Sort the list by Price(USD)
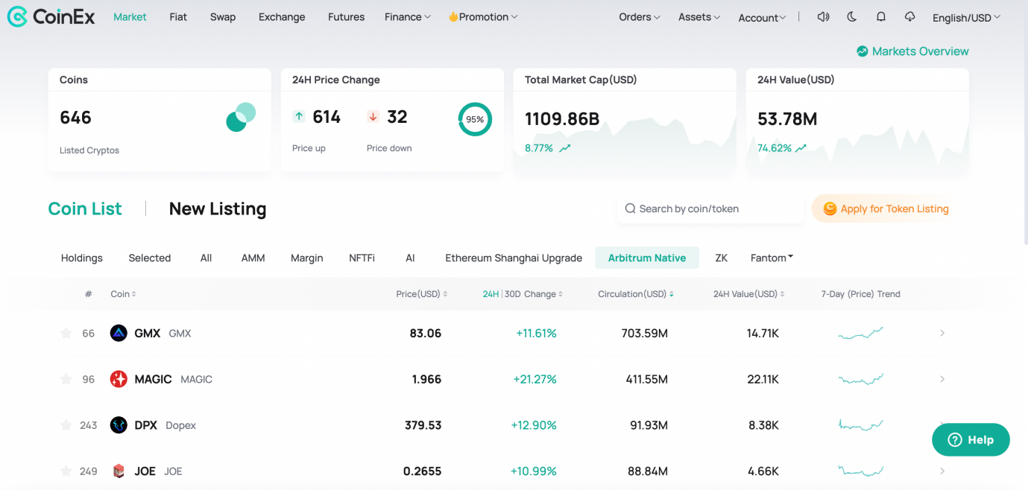This screenshot has height=490, width=1028. tap(422, 294)
